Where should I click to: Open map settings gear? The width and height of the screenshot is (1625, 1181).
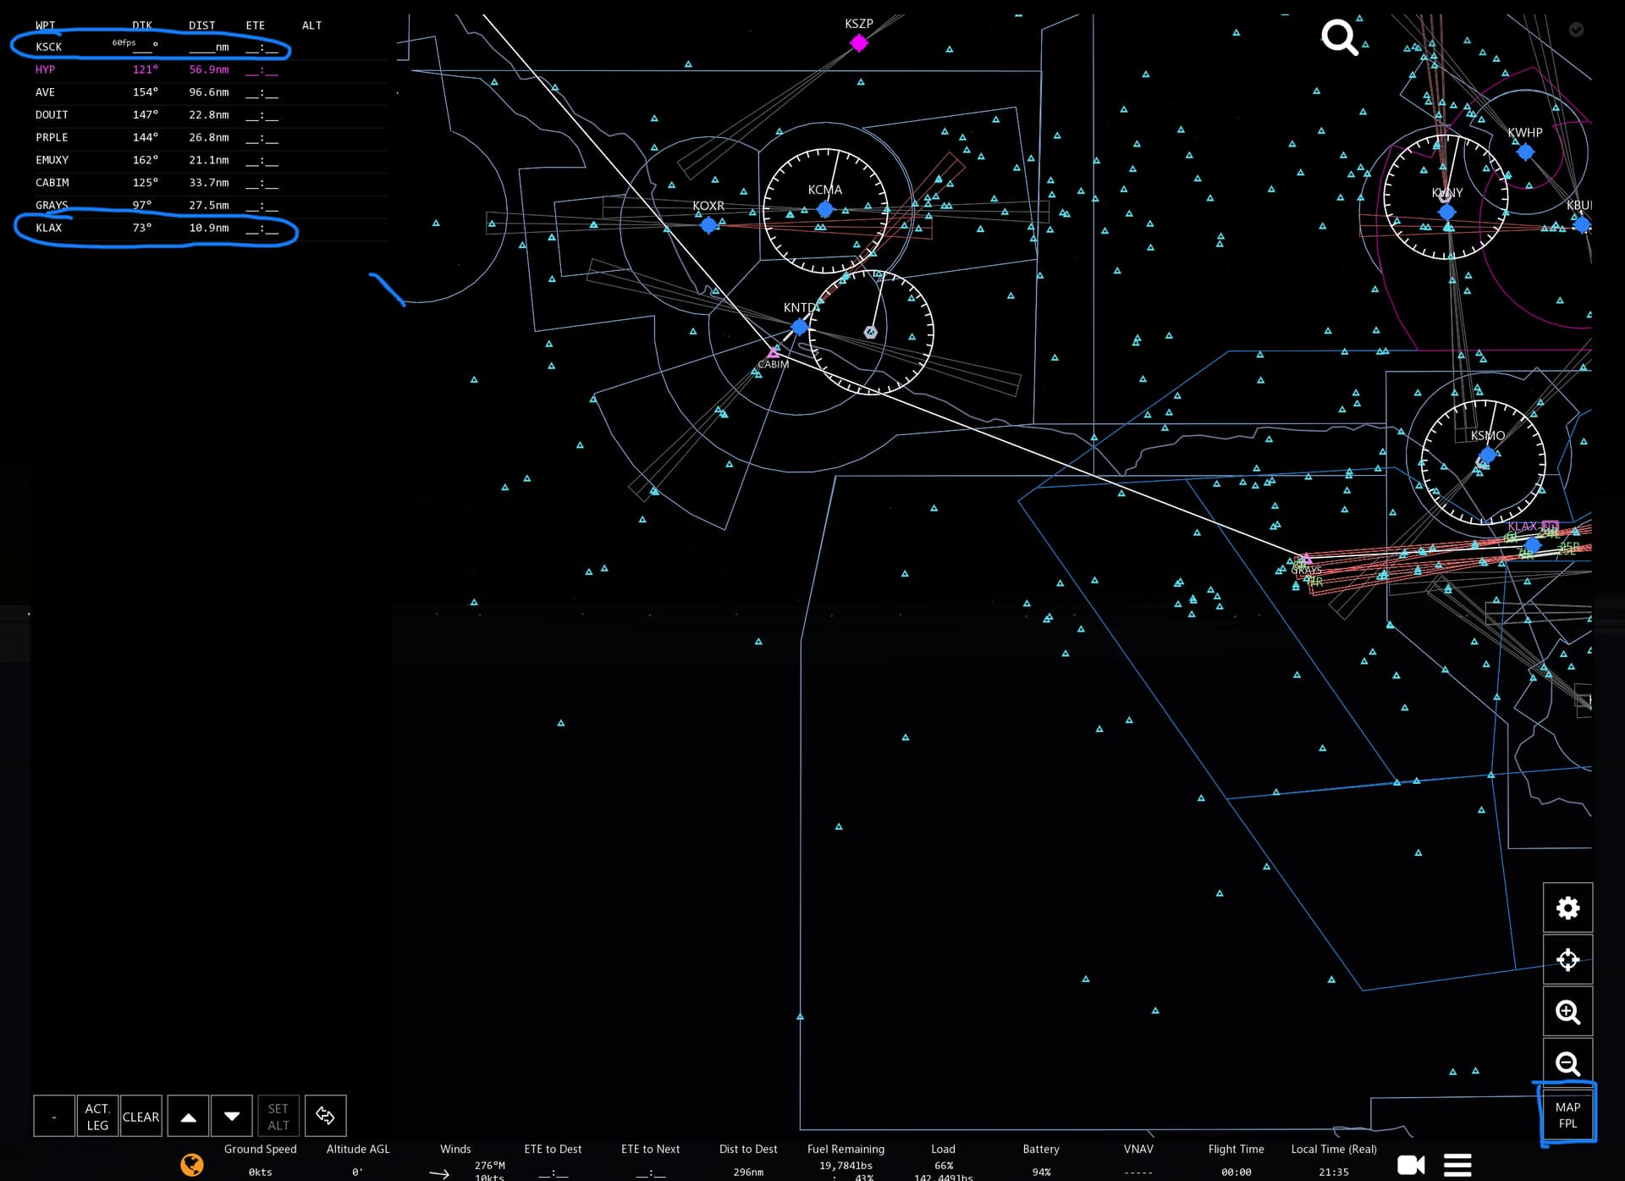point(1567,908)
